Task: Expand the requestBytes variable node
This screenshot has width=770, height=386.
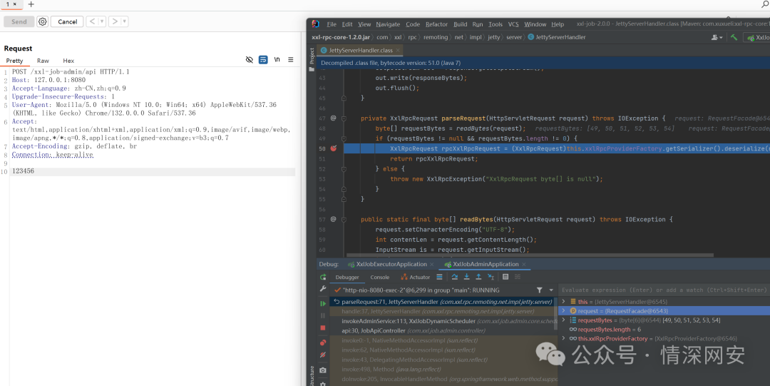Action: click(563, 320)
